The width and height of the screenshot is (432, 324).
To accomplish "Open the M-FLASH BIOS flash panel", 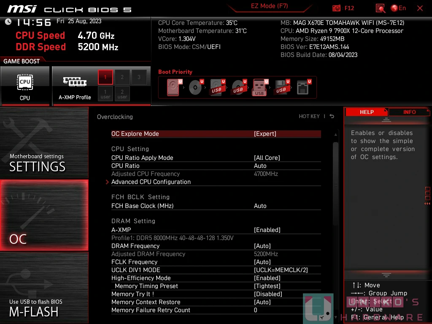I will pos(44,288).
